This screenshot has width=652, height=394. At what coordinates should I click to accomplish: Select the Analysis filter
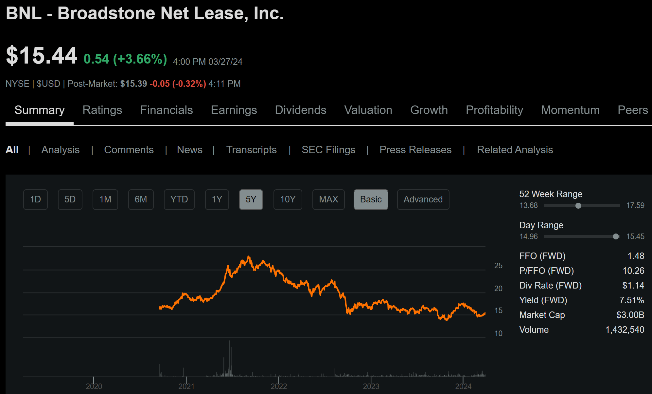tap(60, 150)
